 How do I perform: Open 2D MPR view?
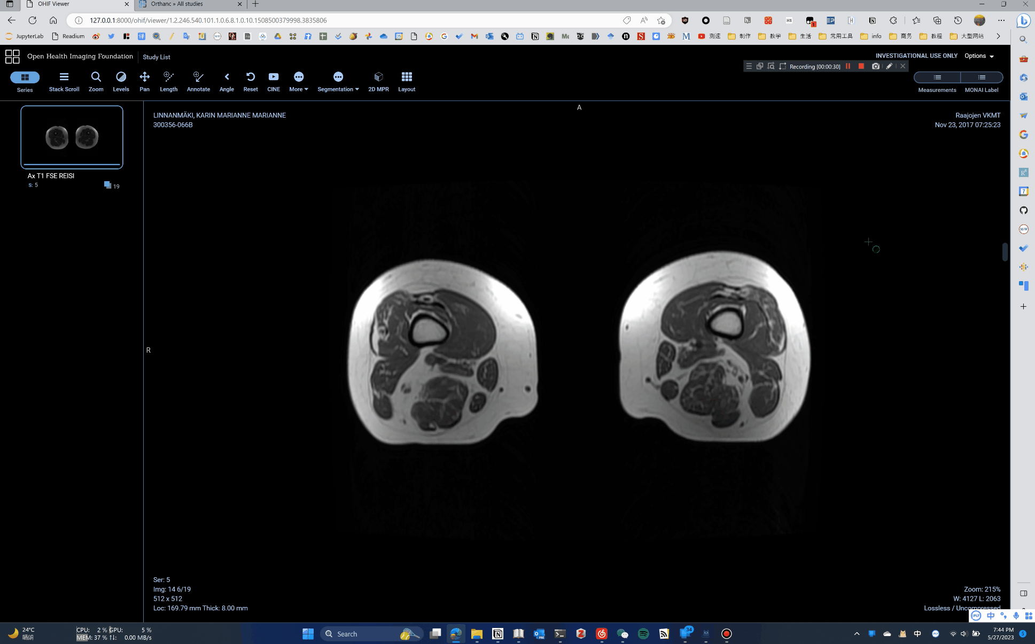tap(378, 81)
